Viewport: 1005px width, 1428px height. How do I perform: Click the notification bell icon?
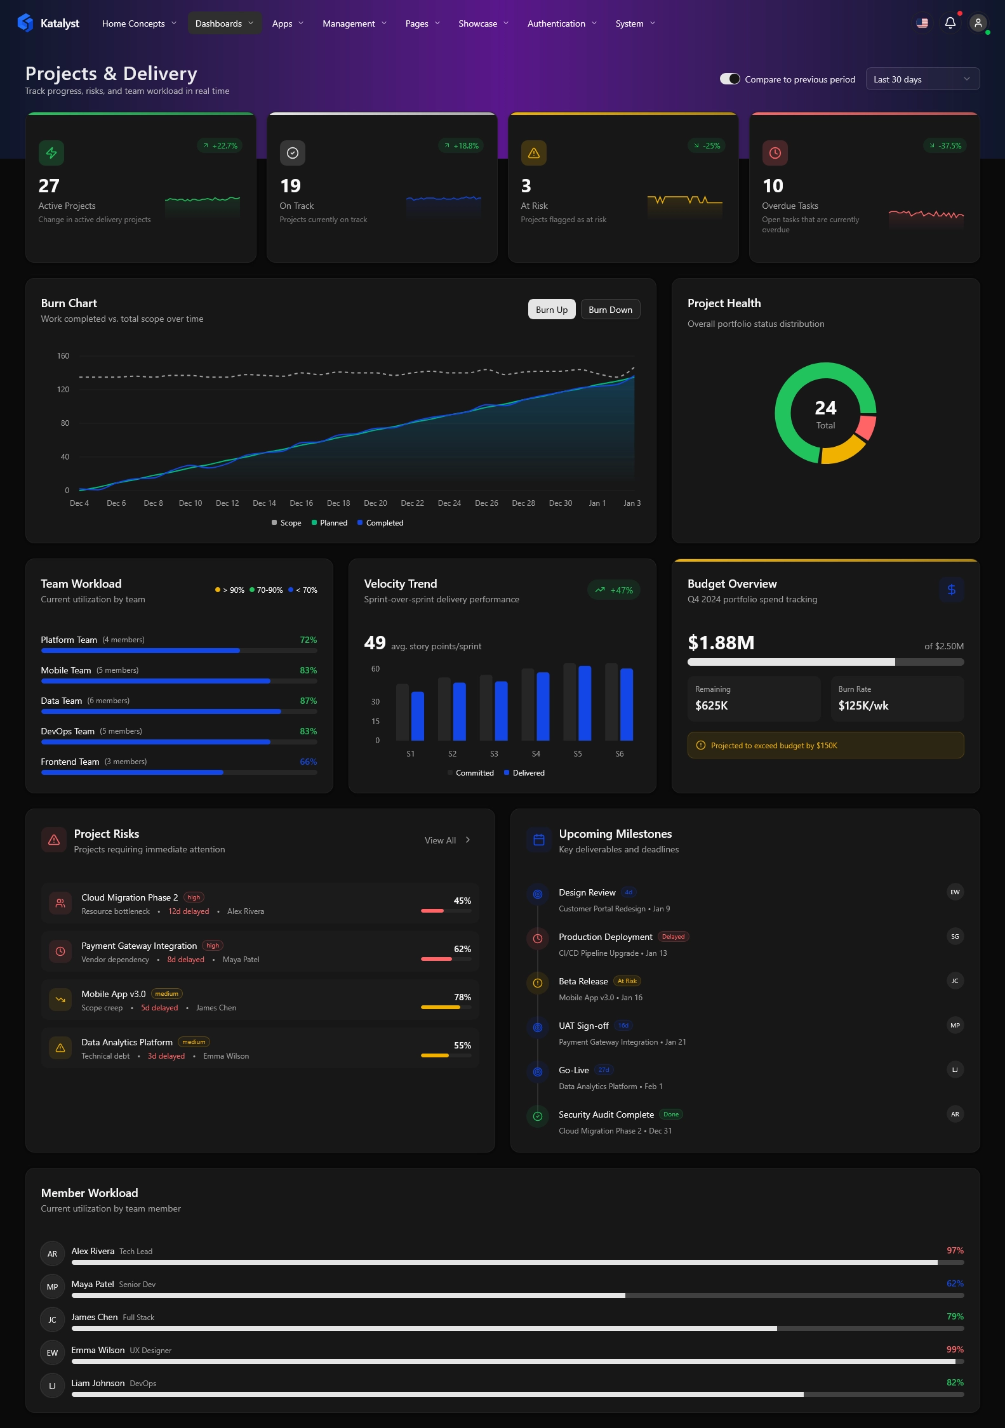pos(950,23)
